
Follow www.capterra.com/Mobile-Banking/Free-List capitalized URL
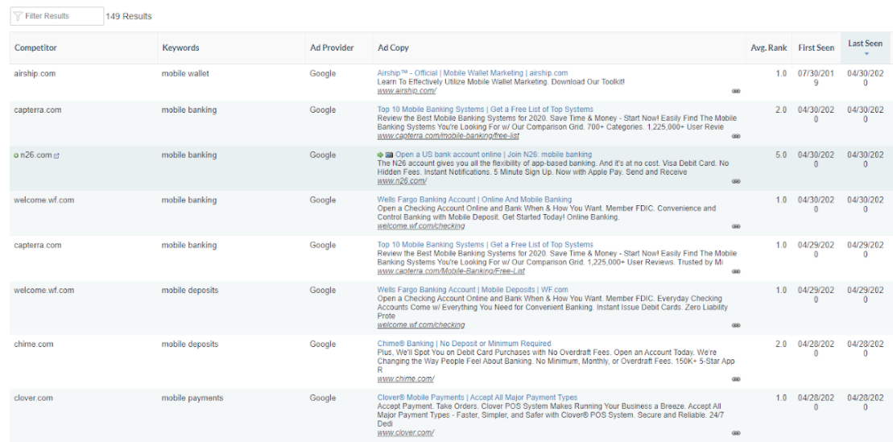click(450, 271)
